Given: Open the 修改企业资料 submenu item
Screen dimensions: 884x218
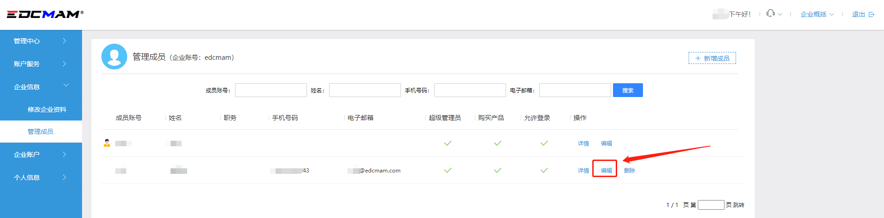Looking at the screenshot, I should [47, 109].
